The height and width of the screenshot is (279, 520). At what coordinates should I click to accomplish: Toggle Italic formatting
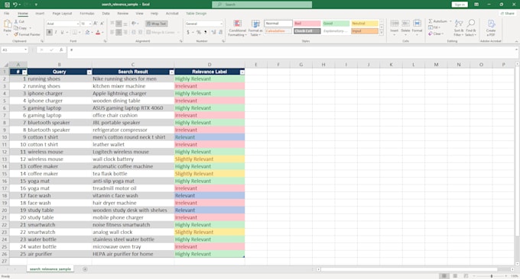click(x=56, y=32)
